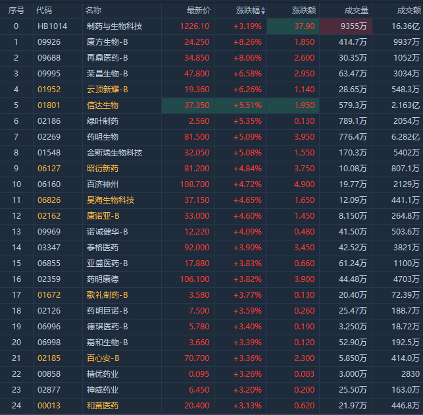Screen dimensions: 423x415
Task: Click volume 3.250万 for 德琪医药-B
Action: [353, 327]
